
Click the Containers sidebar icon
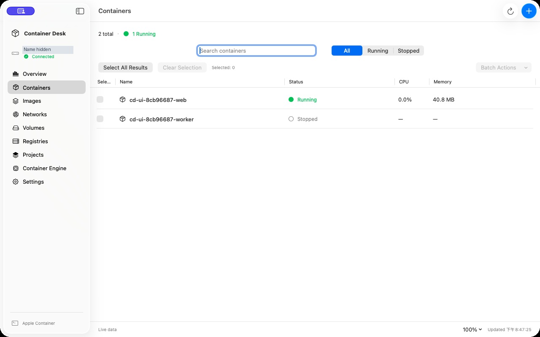point(16,88)
